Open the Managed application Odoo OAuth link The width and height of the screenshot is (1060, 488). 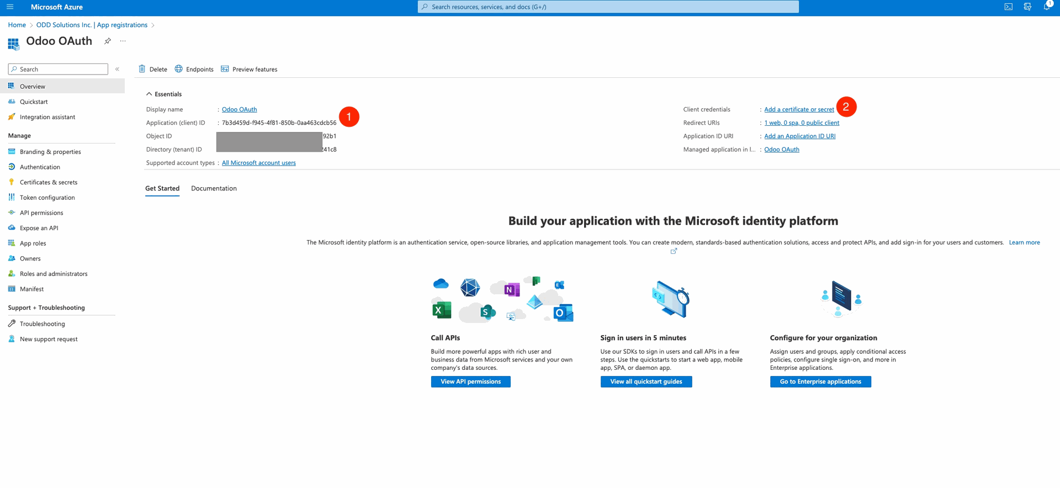click(782, 149)
